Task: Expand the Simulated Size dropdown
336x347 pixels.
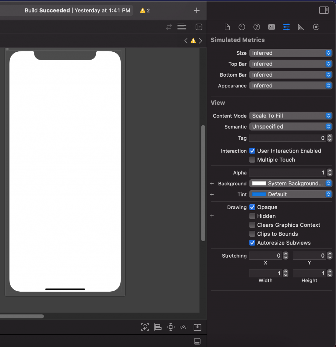Action: [290, 53]
